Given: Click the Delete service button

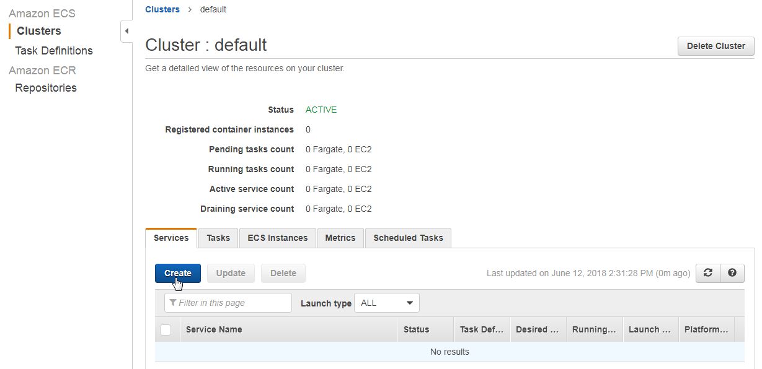Looking at the screenshot, I should tap(283, 273).
